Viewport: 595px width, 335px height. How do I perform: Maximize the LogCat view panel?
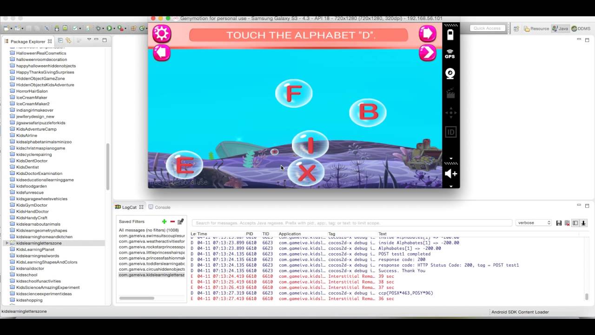[x=587, y=206]
